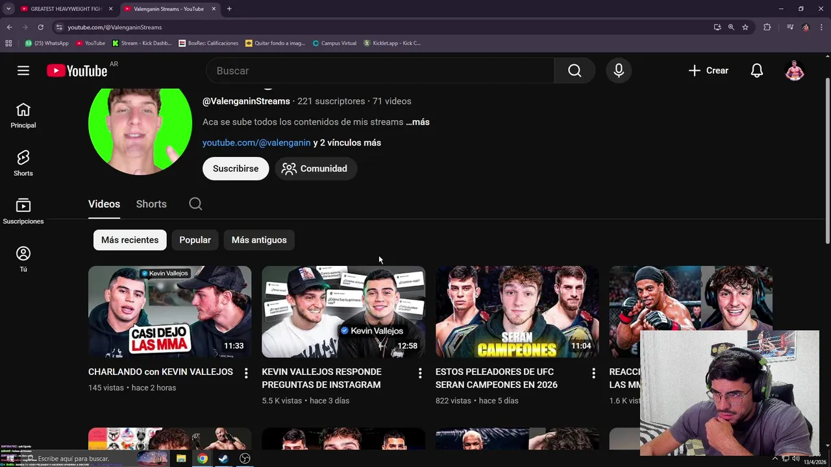This screenshot has width=831, height=467.
Task: Click the Buscar search field
Action: point(380,71)
